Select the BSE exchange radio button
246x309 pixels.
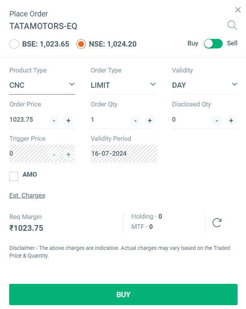click(x=14, y=44)
